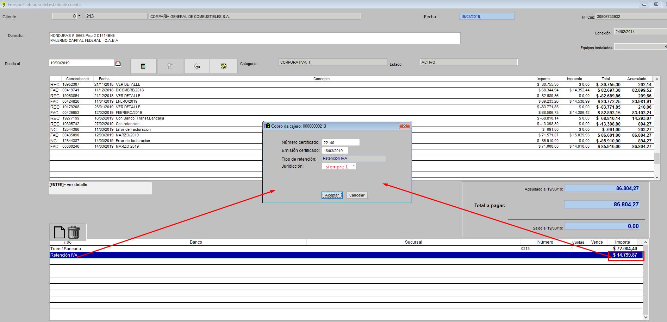Click the Cobro de cajero dialog title icon
667x322 pixels.
pyautogui.click(x=267, y=126)
